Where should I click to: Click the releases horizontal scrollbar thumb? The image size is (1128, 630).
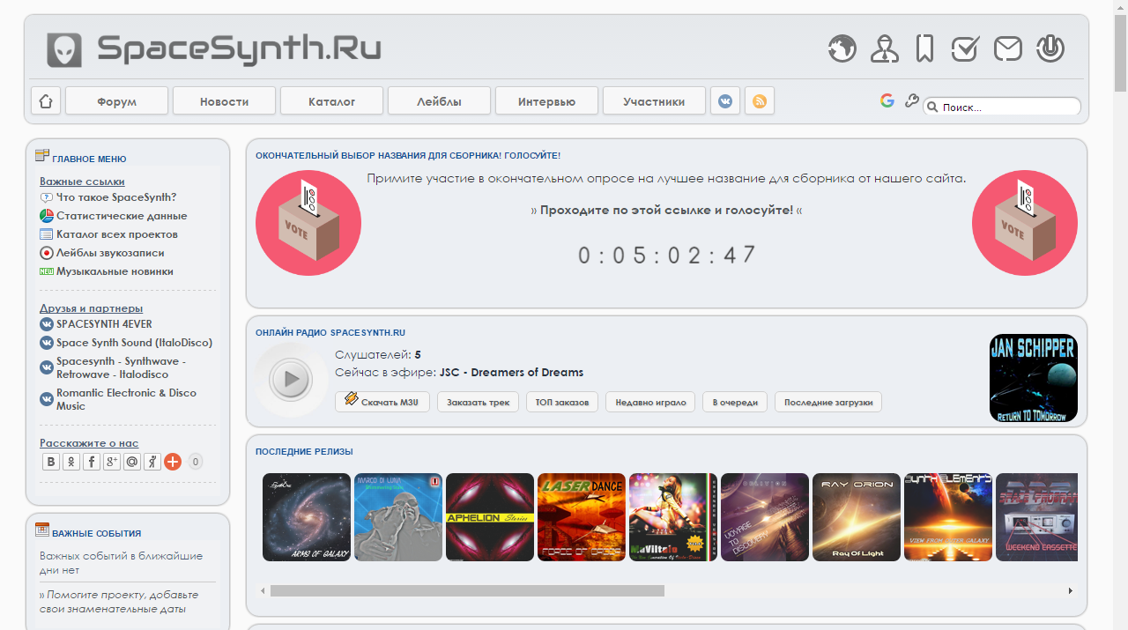[467, 590]
